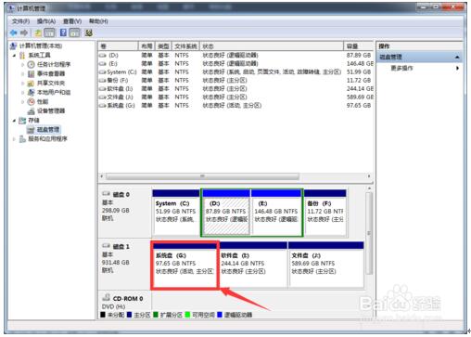471x337 pixels.
Task: Sort by the 类型 column header
Action: point(163,46)
